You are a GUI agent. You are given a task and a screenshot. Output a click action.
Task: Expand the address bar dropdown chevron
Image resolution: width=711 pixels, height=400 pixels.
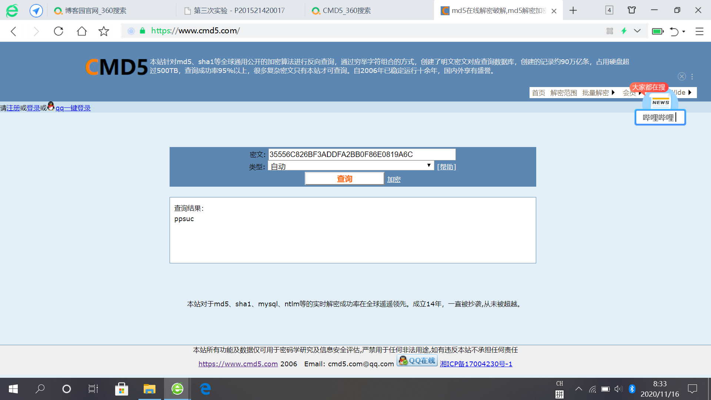coord(637,31)
